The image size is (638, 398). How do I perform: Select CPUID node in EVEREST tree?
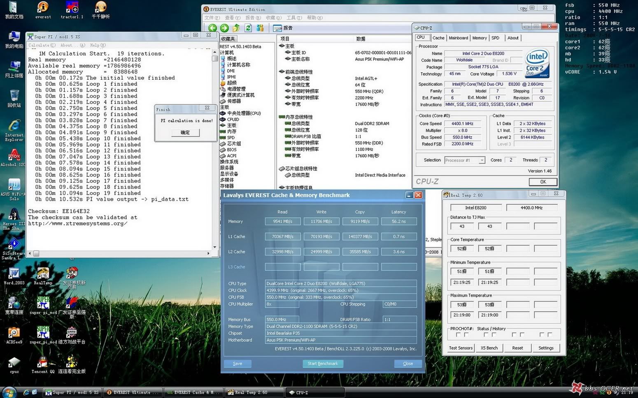(233, 120)
